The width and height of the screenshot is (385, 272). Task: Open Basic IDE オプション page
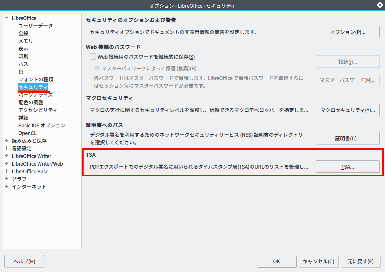(x=42, y=125)
